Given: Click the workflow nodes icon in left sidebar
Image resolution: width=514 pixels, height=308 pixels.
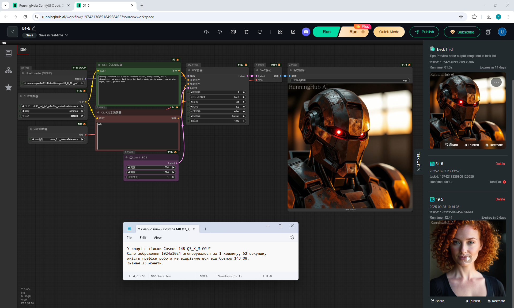Looking at the screenshot, I should 9,70.
